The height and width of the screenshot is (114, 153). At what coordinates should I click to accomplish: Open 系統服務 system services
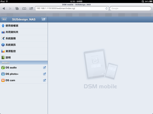pos(24,39)
